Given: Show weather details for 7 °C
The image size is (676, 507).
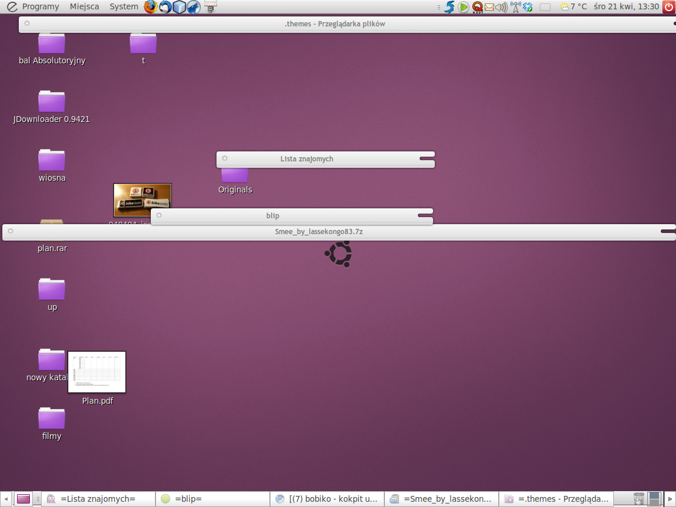Looking at the screenshot, I should 574,7.
